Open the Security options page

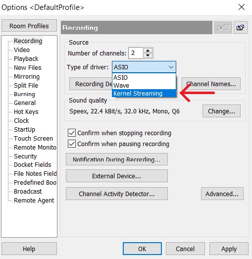coord(25,156)
